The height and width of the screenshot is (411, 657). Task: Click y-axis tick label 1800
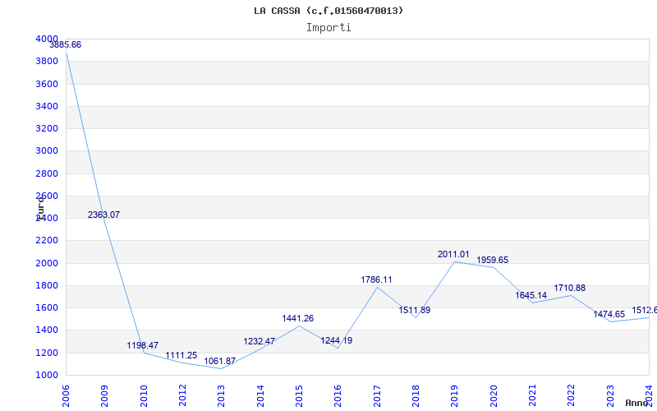47,285
